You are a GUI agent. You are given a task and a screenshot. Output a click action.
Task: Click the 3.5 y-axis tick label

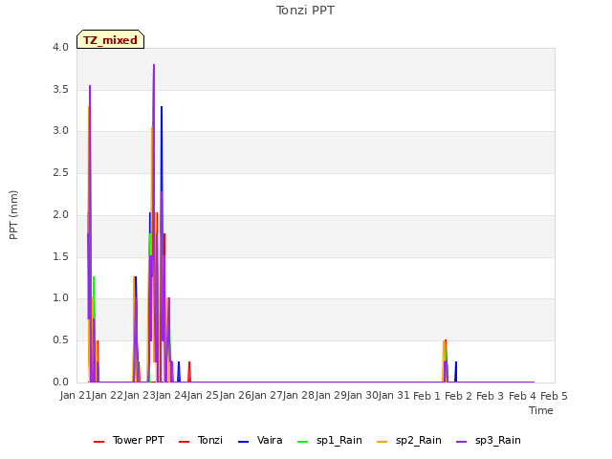pos(60,89)
